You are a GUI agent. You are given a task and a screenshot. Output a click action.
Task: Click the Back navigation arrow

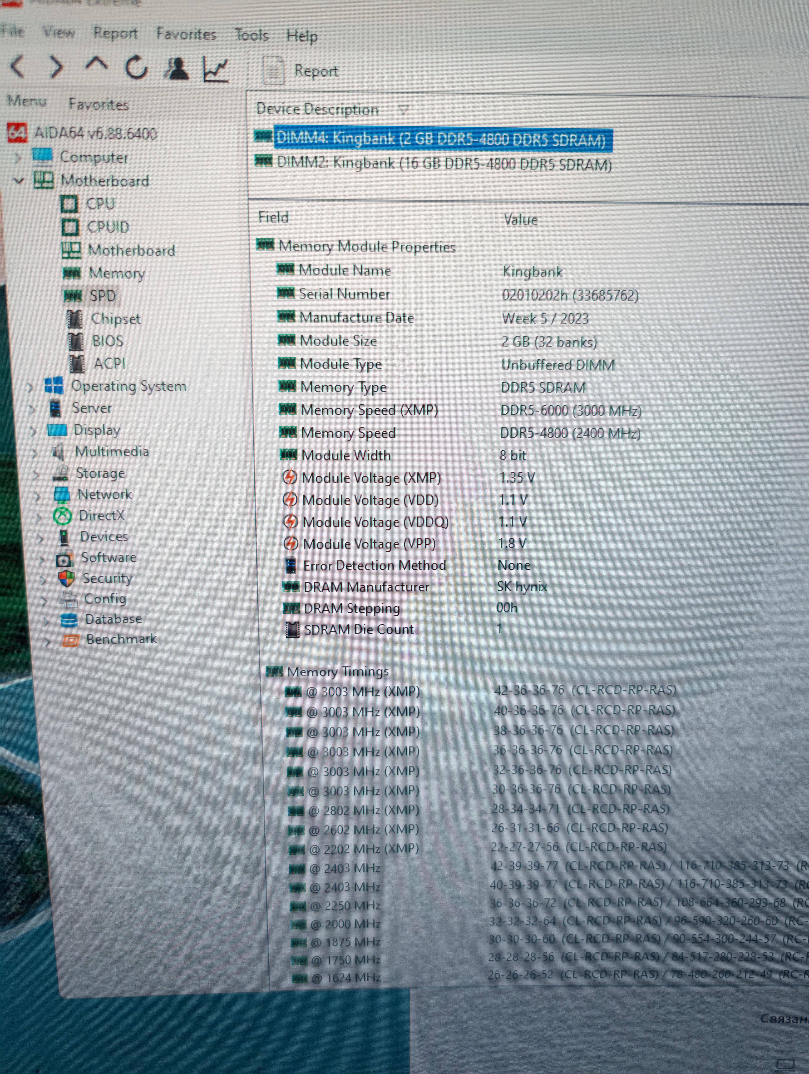[18, 66]
